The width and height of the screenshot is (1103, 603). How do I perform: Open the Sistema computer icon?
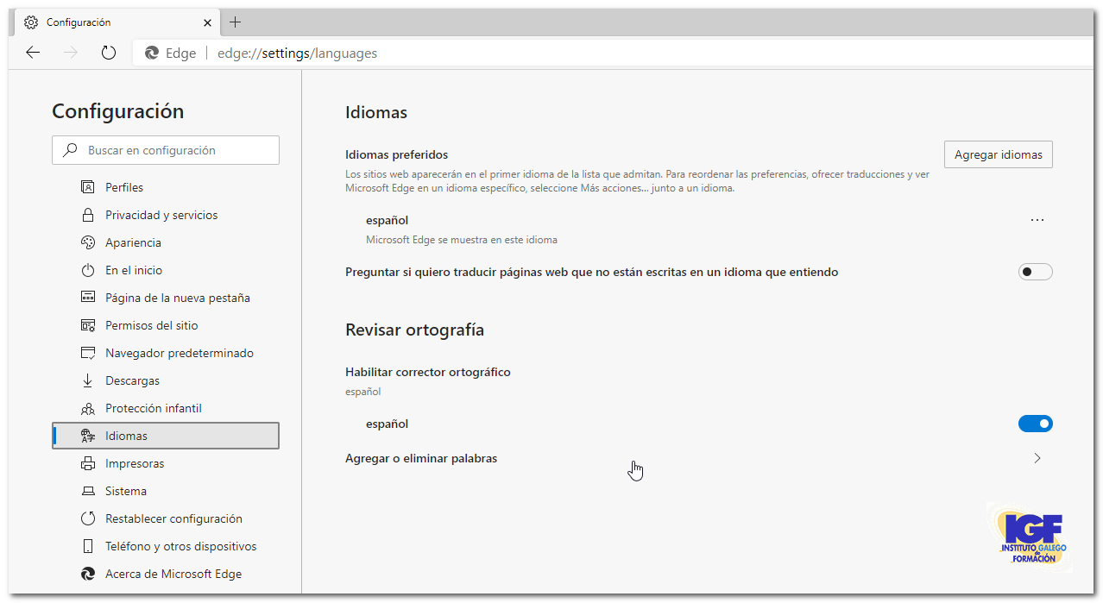coord(87,490)
